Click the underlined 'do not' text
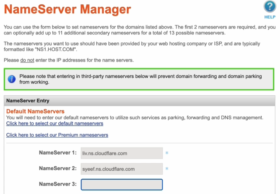Screen dimensions: 280x194 point(27,60)
